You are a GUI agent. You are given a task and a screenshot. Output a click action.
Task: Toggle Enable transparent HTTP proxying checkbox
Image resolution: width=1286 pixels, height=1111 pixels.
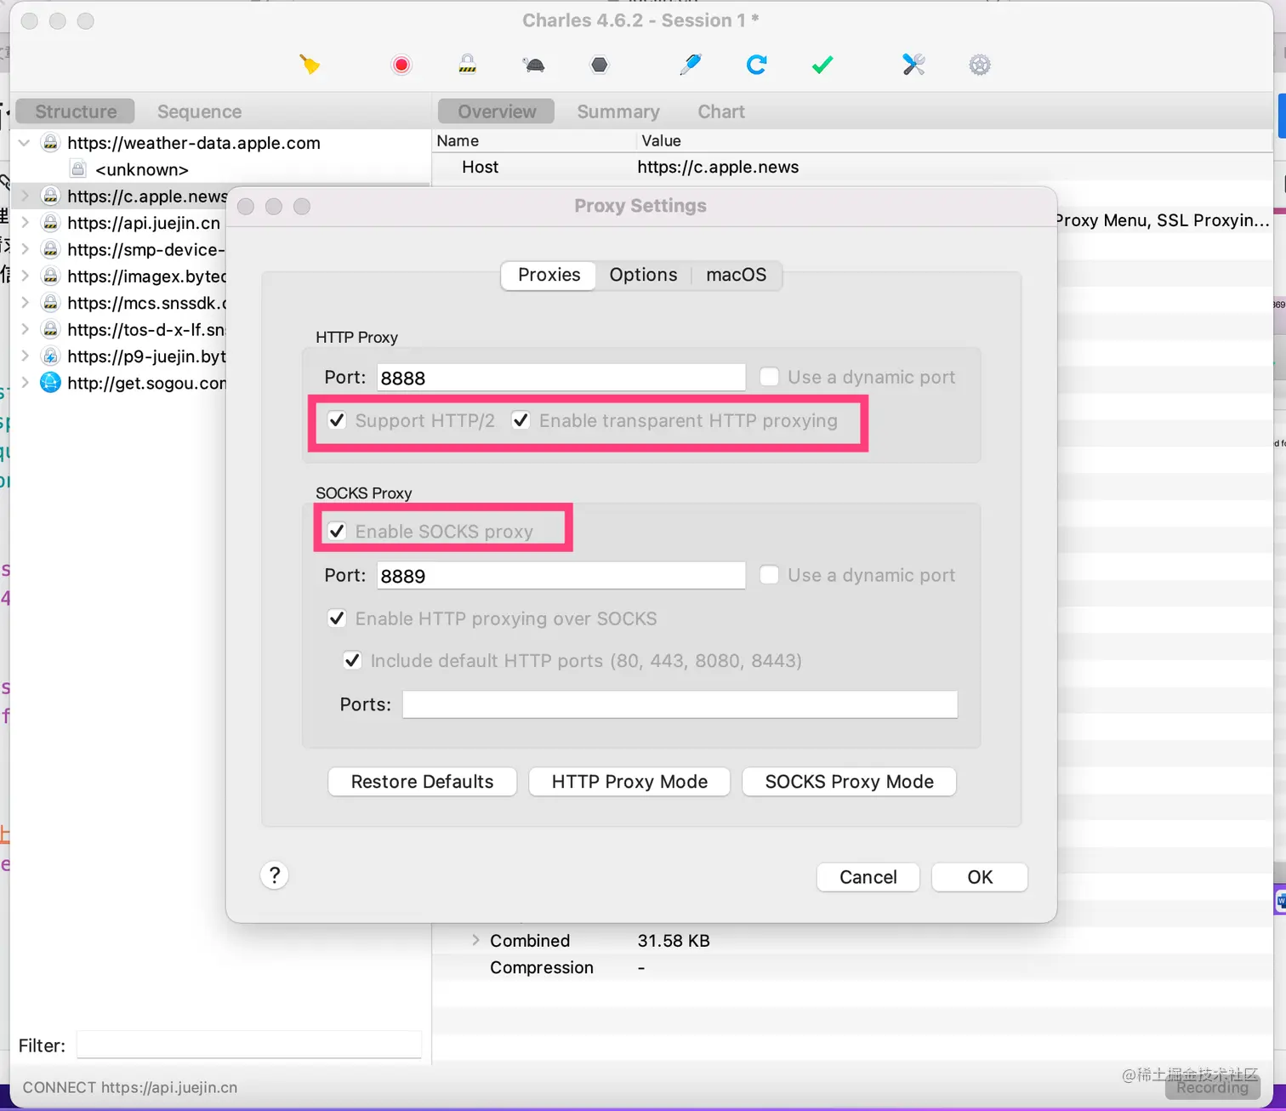(521, 420)
